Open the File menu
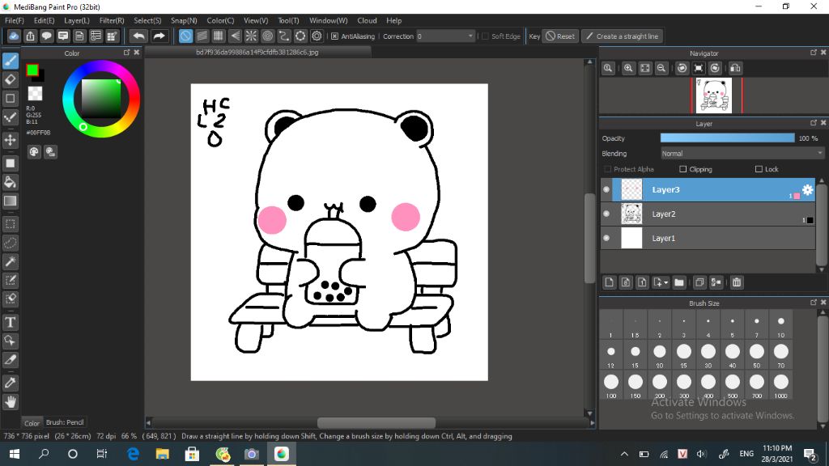 tap(15, 20)
